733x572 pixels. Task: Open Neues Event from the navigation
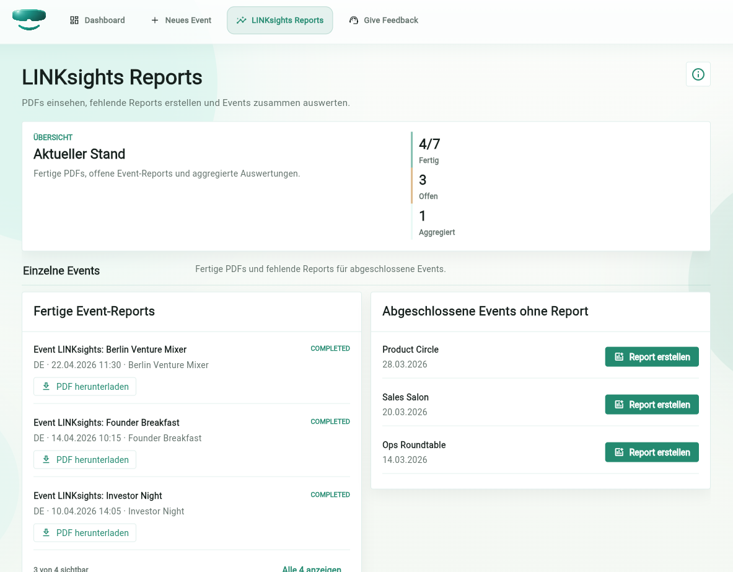click(182, 20)
